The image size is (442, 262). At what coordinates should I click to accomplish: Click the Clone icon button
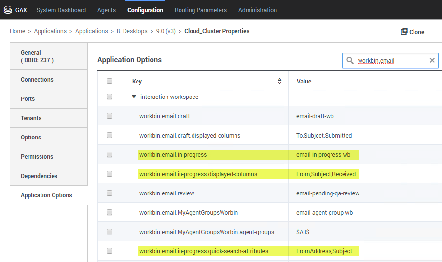[x=404, y=32]
